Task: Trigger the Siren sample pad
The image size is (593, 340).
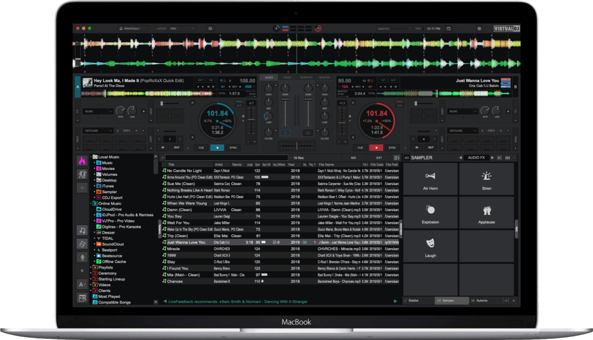Action: 486,179
